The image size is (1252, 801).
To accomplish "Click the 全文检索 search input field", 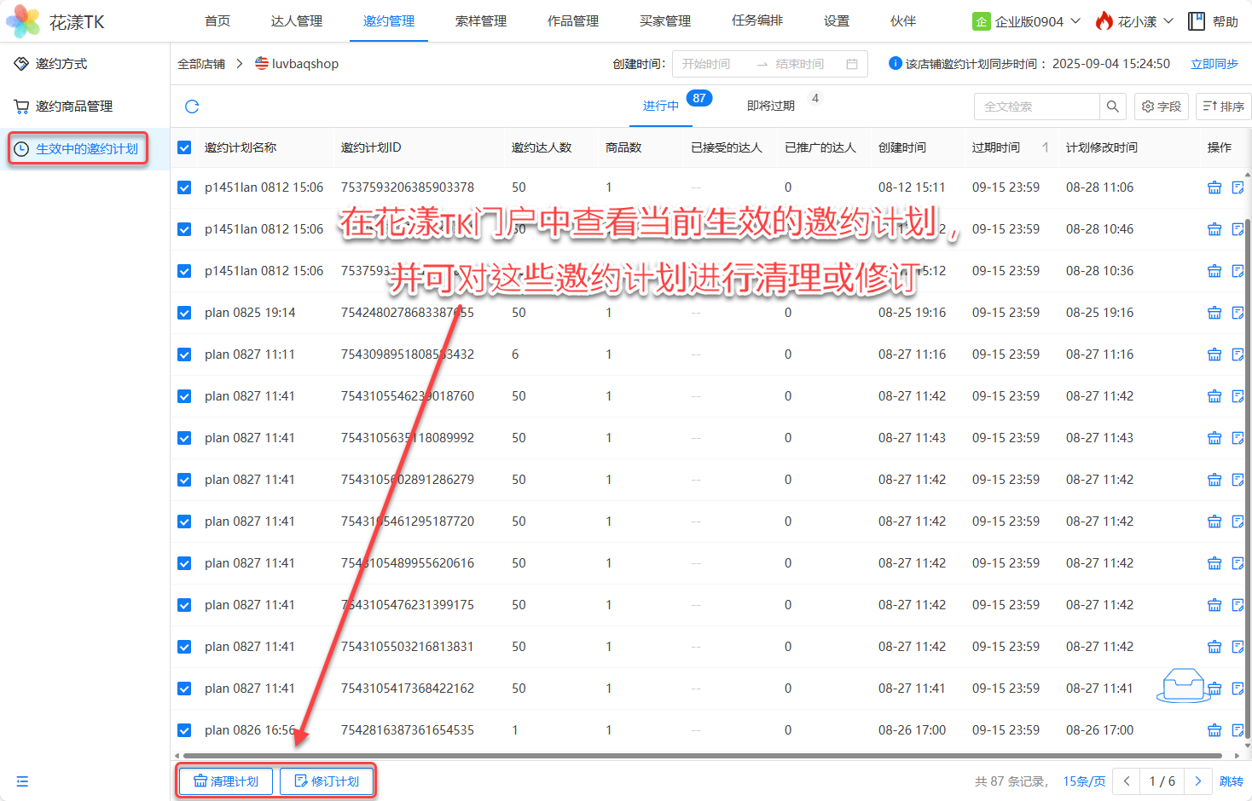I will point(1036,107).
